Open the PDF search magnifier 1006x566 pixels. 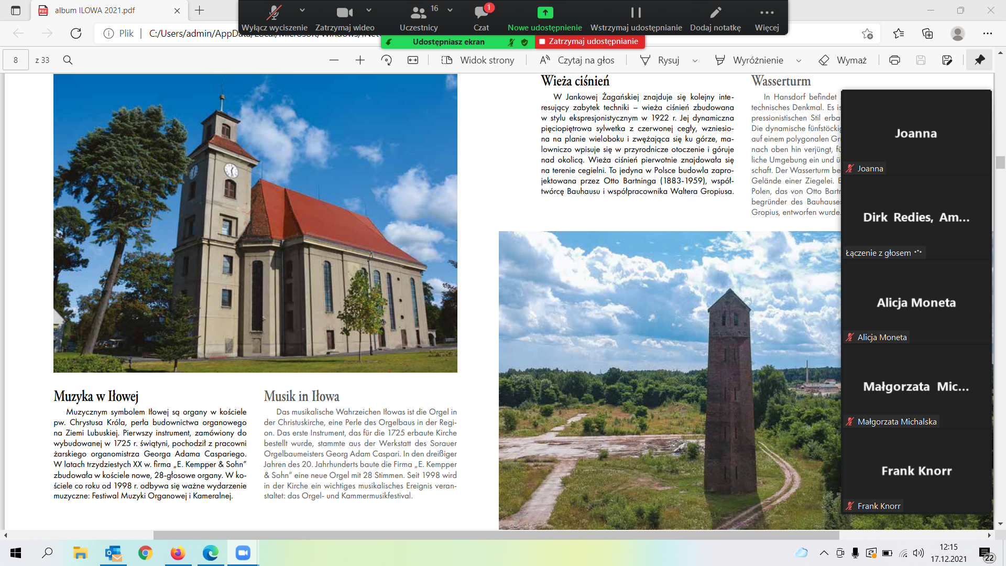(x=68, y=60)
